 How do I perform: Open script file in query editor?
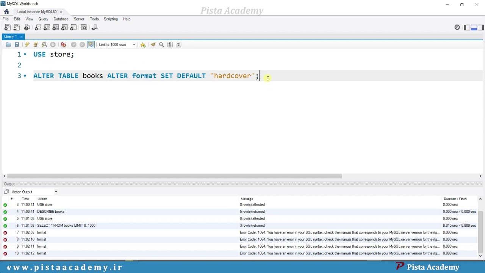tap(8, 45)
